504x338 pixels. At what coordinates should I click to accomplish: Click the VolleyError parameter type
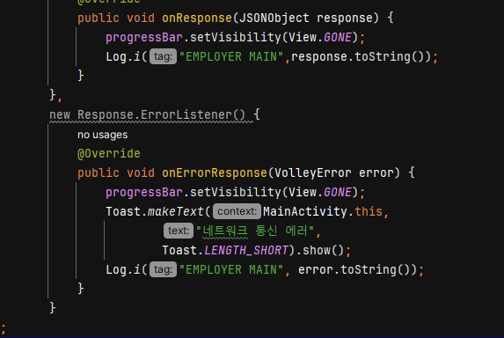pos(313,173)
